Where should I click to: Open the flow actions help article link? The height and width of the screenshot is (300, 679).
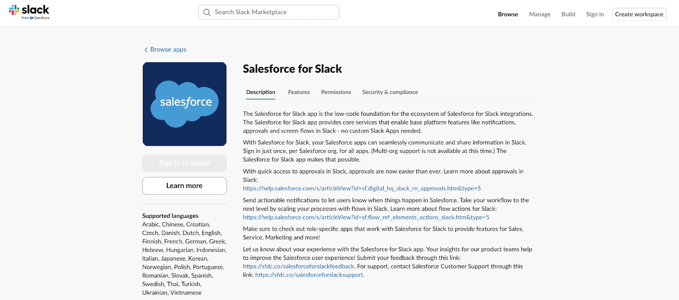click(x=366, y=217)
